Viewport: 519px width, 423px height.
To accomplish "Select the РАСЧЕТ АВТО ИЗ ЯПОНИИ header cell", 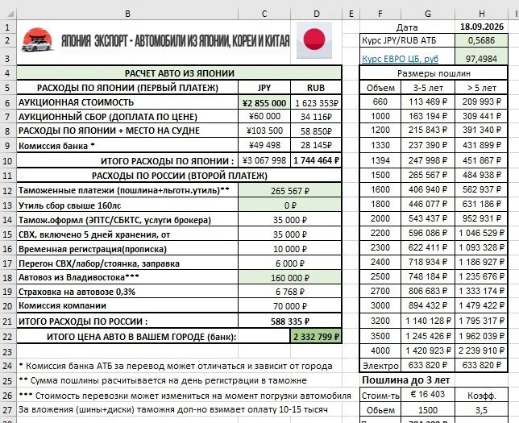I will pos(179,73).
